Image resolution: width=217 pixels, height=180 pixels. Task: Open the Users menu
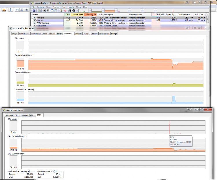pos(78,7)
